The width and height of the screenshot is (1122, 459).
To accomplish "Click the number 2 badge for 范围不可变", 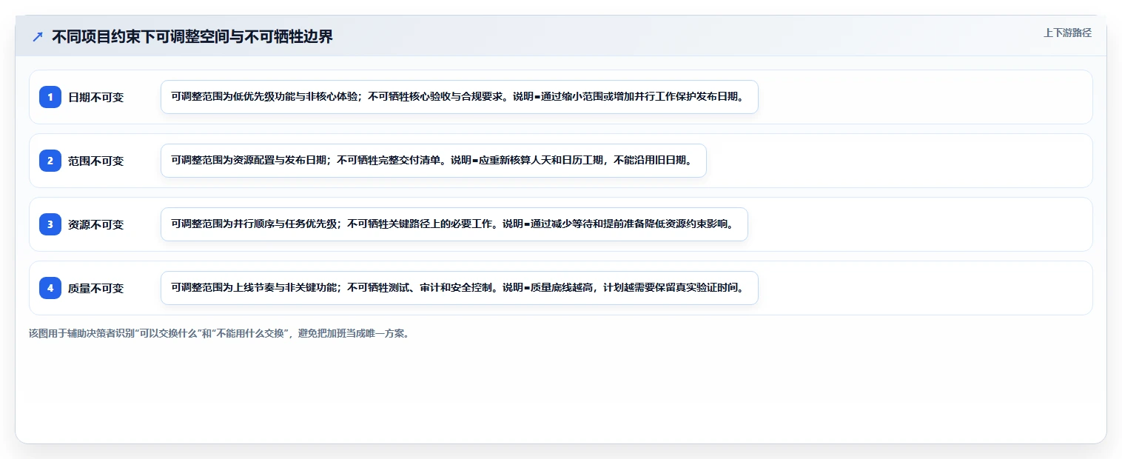I will click(50, 161).
